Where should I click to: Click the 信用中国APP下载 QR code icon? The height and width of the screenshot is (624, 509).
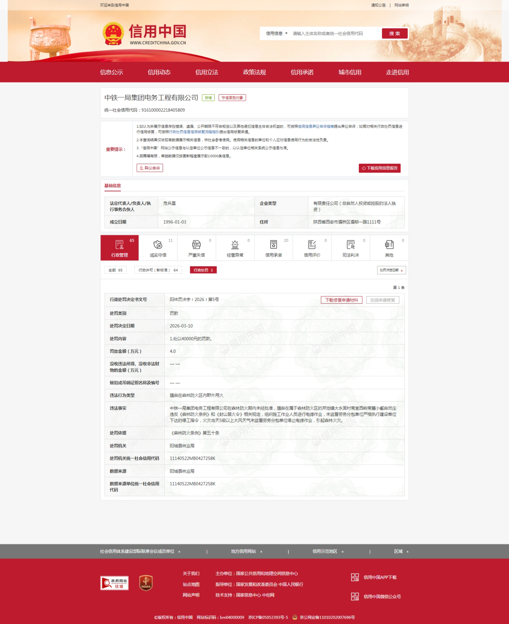355,577
